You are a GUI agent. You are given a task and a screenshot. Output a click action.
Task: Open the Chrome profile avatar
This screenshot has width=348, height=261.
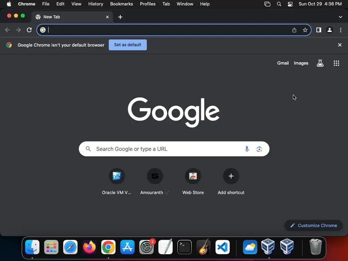[x=330, y=30]
